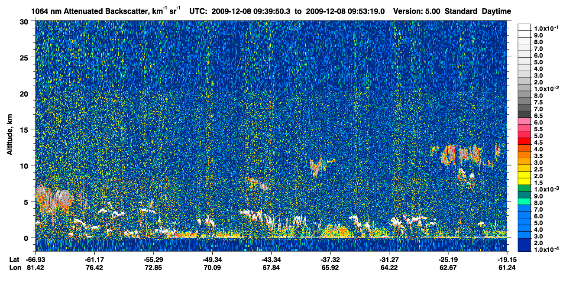The width and height of the screenshot is (563, 289).
Task: Click the 'Lon' row label
Action: (15, 267)
